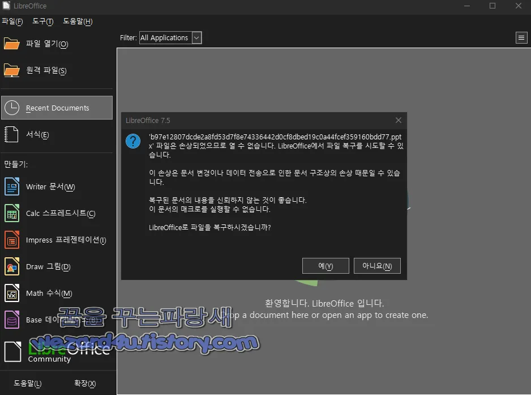The width and height of the screenshot is (531, 395).
Task: Decline recovery using 아니요(N) button
Action: [377, 265]
